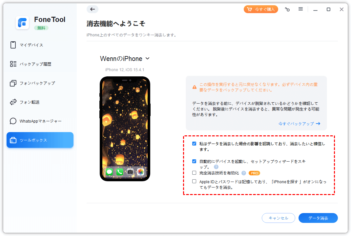Toggle auto-restart and skip setup wizard checkbox
Viewport: 351px width, 236px height.
(194, 161)
